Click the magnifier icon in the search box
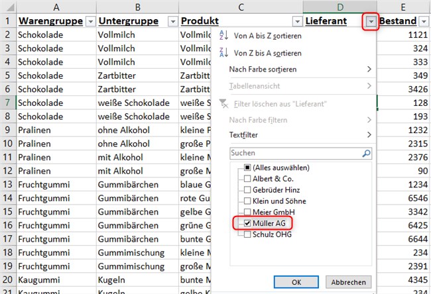Image resolution: width=431 pixels, height=294 pixels. (366, 153)
